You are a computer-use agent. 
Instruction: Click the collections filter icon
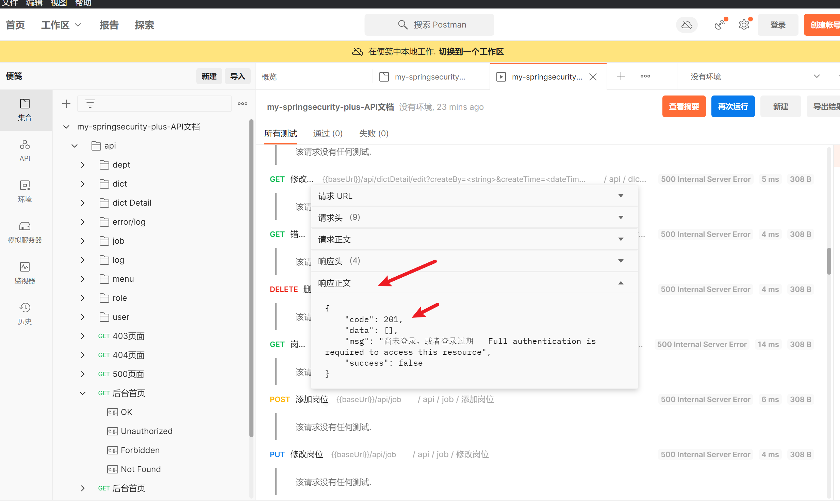click(90, 104)
